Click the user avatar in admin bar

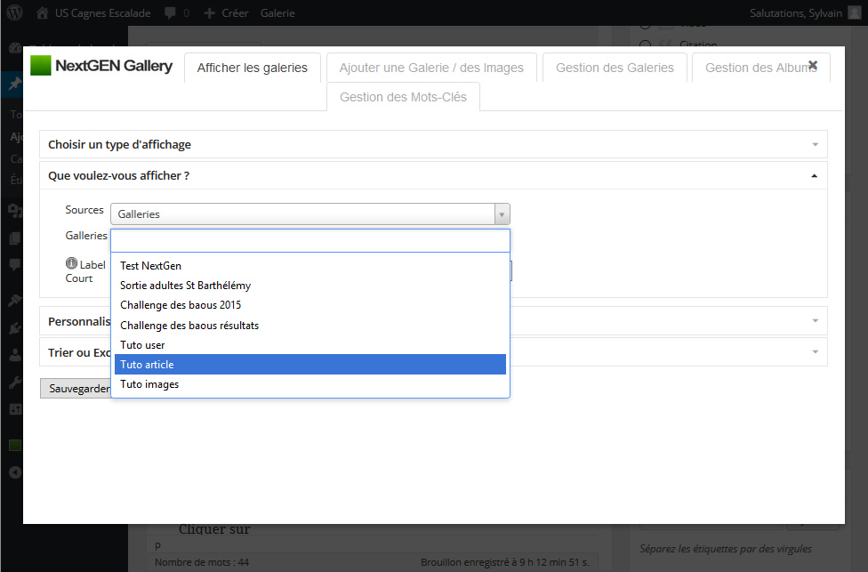(x=855, y=12)
